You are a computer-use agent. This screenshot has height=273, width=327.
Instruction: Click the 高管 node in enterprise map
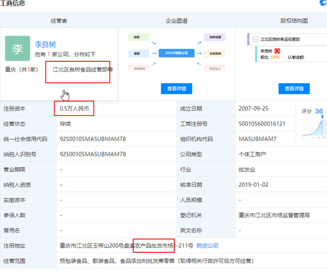coord(139,54)
